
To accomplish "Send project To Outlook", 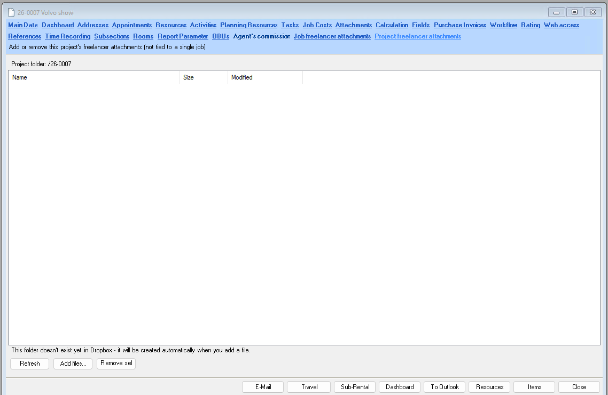I will (x=445, y=387).
